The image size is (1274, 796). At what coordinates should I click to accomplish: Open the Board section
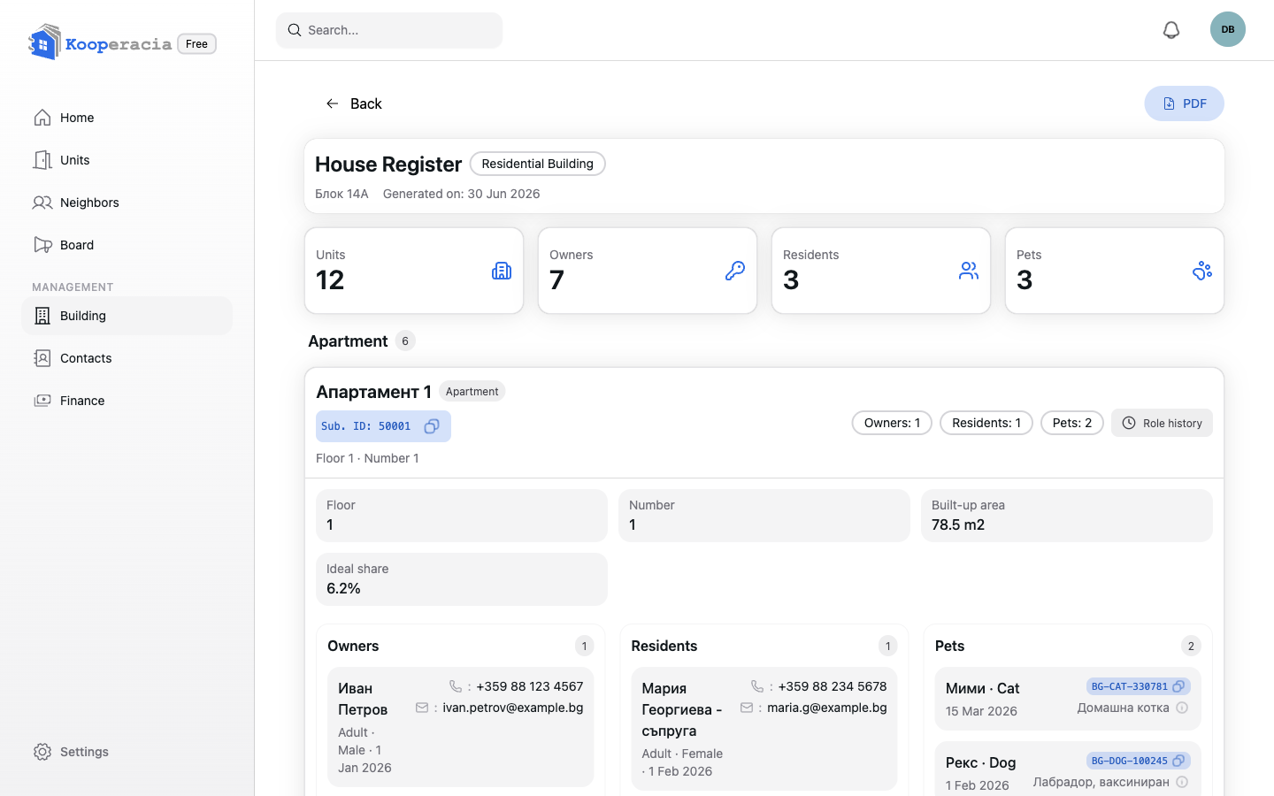pos(127,245)
